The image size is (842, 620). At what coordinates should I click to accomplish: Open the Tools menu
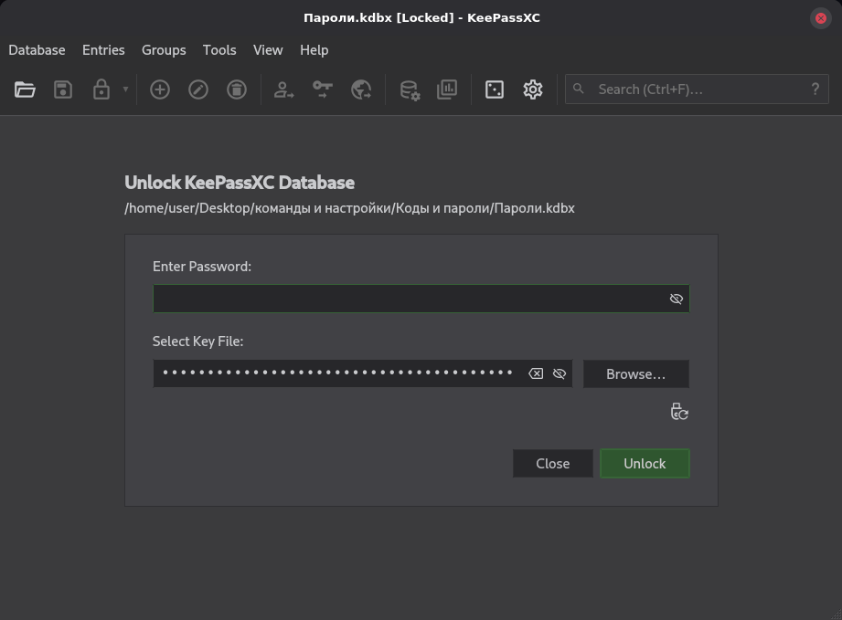[219, 50]
